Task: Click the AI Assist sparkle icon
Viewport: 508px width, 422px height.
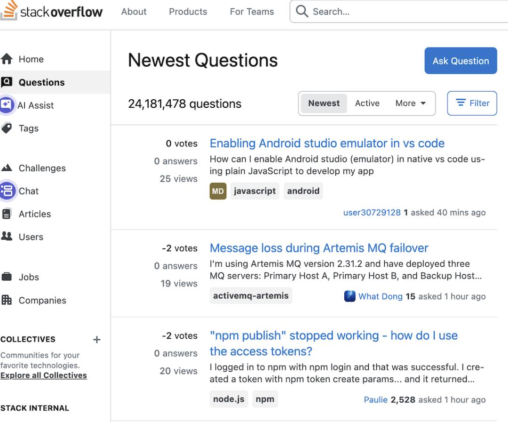Action: (7, 105)
